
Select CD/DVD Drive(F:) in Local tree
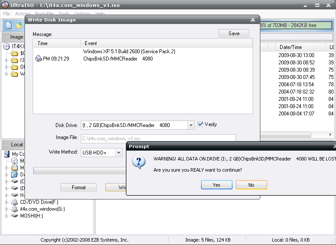39,202
